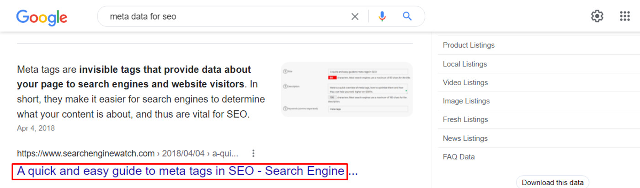Clear the search box text
The width and height of the screenshot is (640, 188).
[355, 16]
